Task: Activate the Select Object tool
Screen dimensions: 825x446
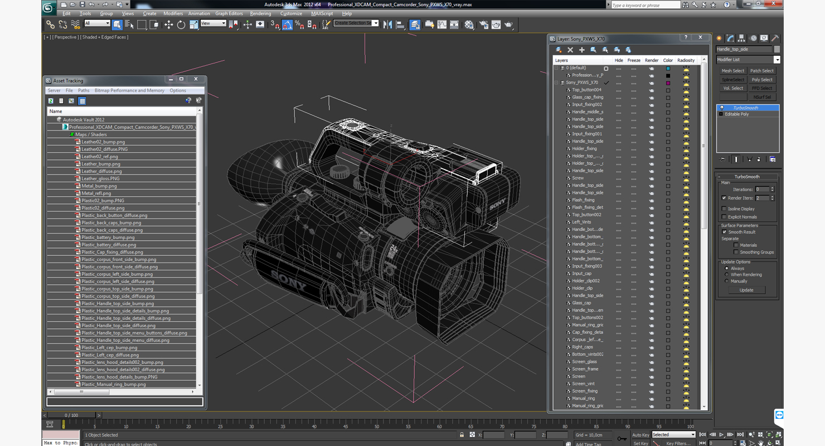Action: coord(117,25)
